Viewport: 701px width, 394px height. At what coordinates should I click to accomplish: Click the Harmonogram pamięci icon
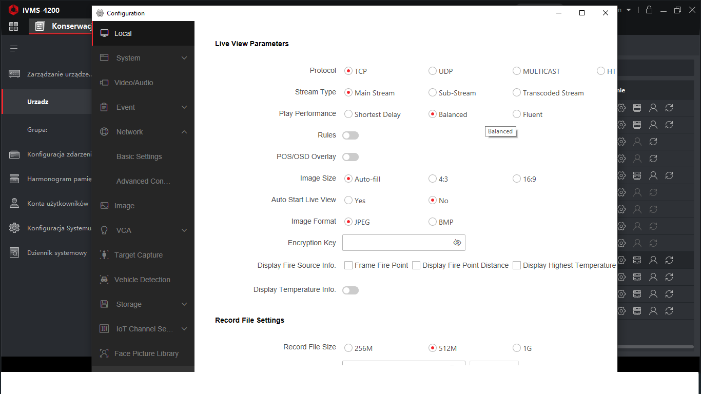pos(14,179)
